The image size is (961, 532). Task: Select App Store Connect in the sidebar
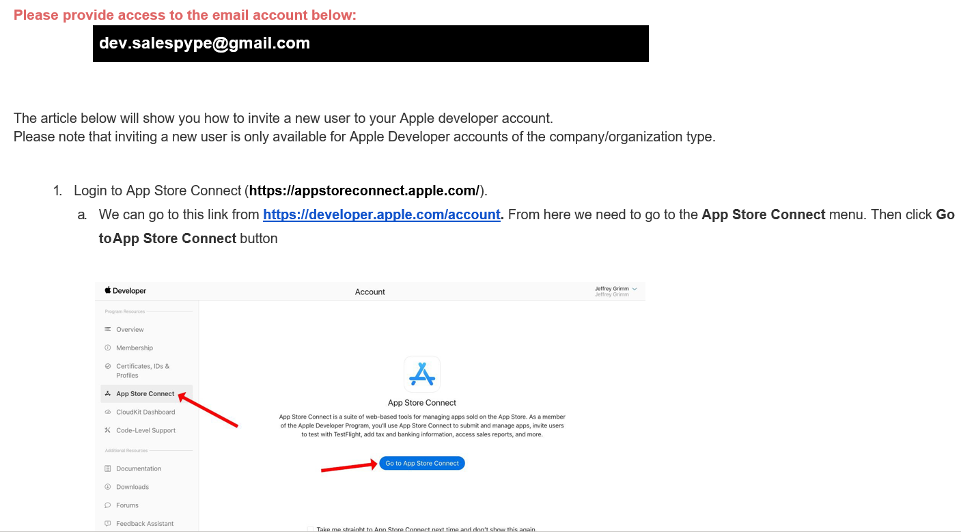coord(145,394)
